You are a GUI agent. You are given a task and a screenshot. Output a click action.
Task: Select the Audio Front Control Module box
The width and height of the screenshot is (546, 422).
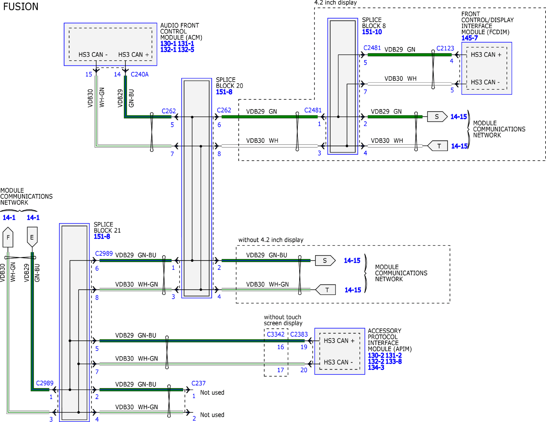click(110, 44)
